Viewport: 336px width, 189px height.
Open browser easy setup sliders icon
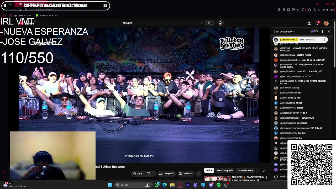click(x=332, y=10)
